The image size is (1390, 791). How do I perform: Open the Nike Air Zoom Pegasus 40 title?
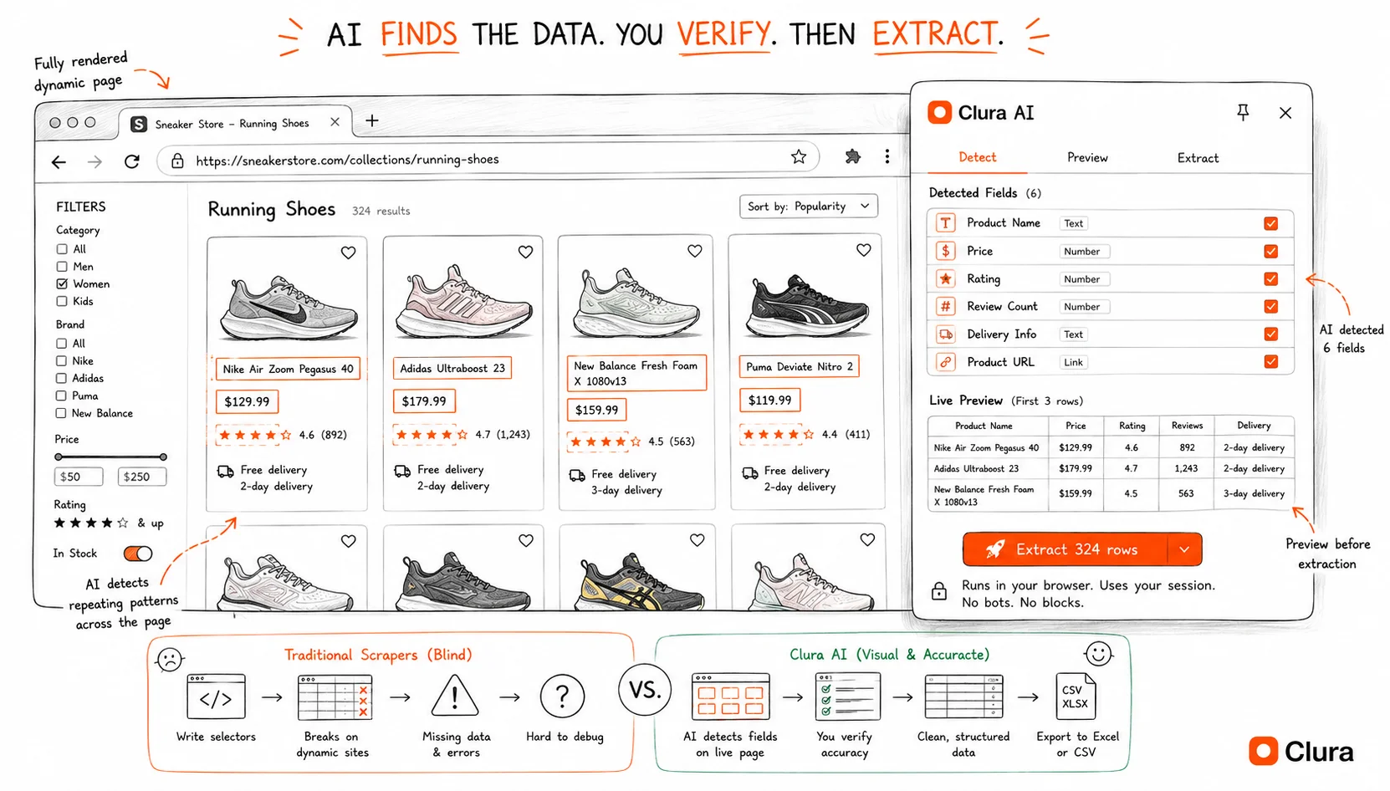coord(288,369)
